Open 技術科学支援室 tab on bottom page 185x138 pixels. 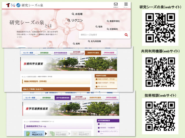[x=95, y=98]
